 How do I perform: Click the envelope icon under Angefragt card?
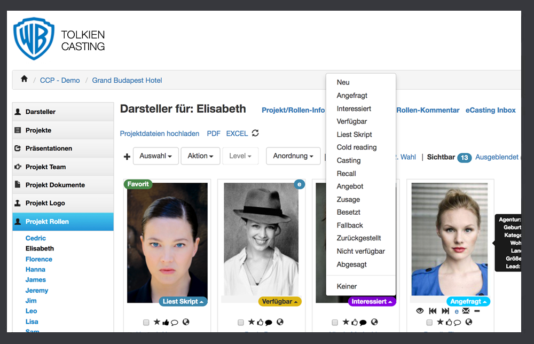tap(466, 311)
